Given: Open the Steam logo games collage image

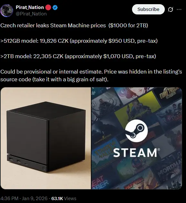Looking at the screenshot, I should point(137,138).
